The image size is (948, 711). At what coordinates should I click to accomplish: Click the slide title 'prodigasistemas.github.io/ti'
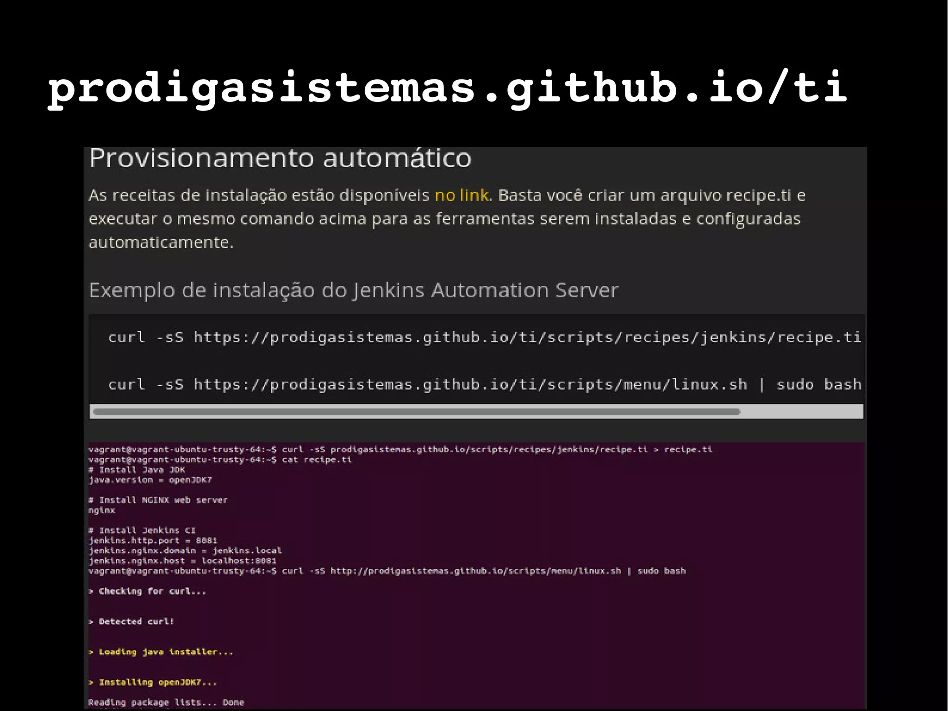[x=447, y=88]
